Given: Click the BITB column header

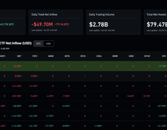Looking at the screenshot, I should (67, 56).
